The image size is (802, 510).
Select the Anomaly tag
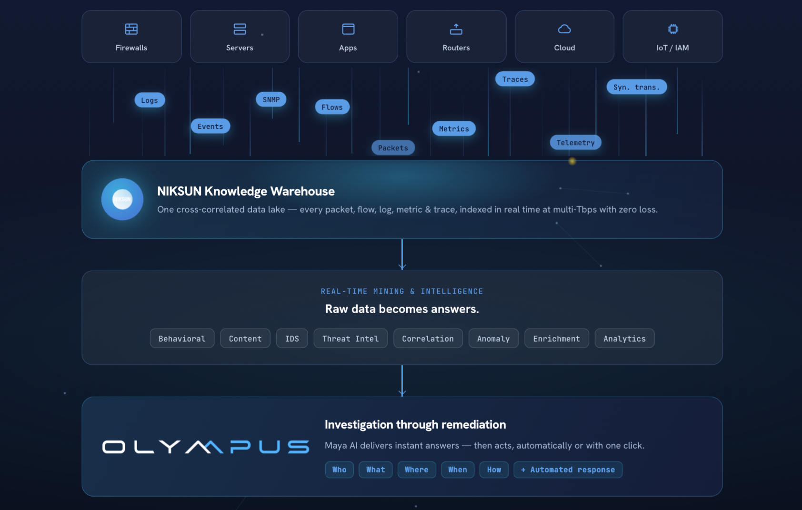(493, 338)
